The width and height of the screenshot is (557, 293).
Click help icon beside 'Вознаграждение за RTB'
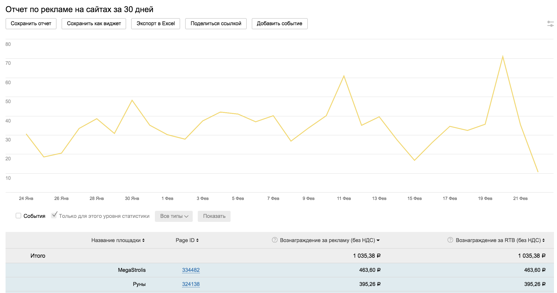tap(450, 240)
